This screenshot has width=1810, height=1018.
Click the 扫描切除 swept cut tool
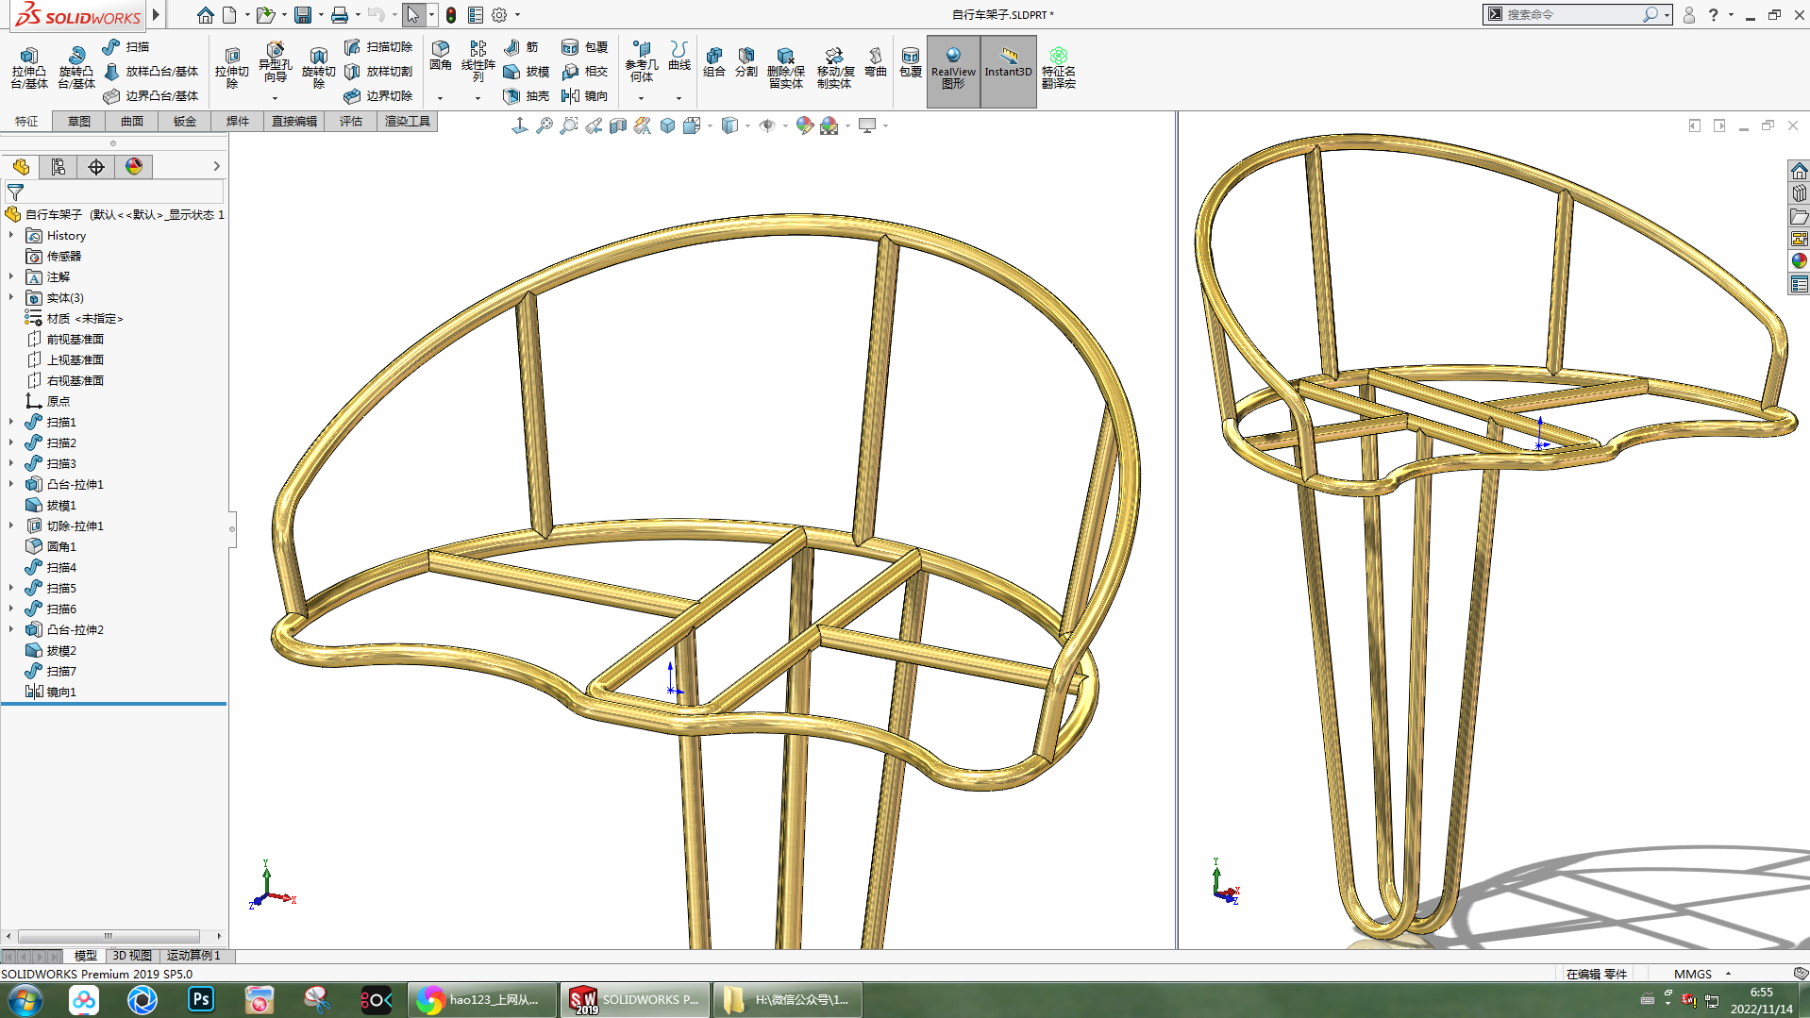click(x=378, y=46)
